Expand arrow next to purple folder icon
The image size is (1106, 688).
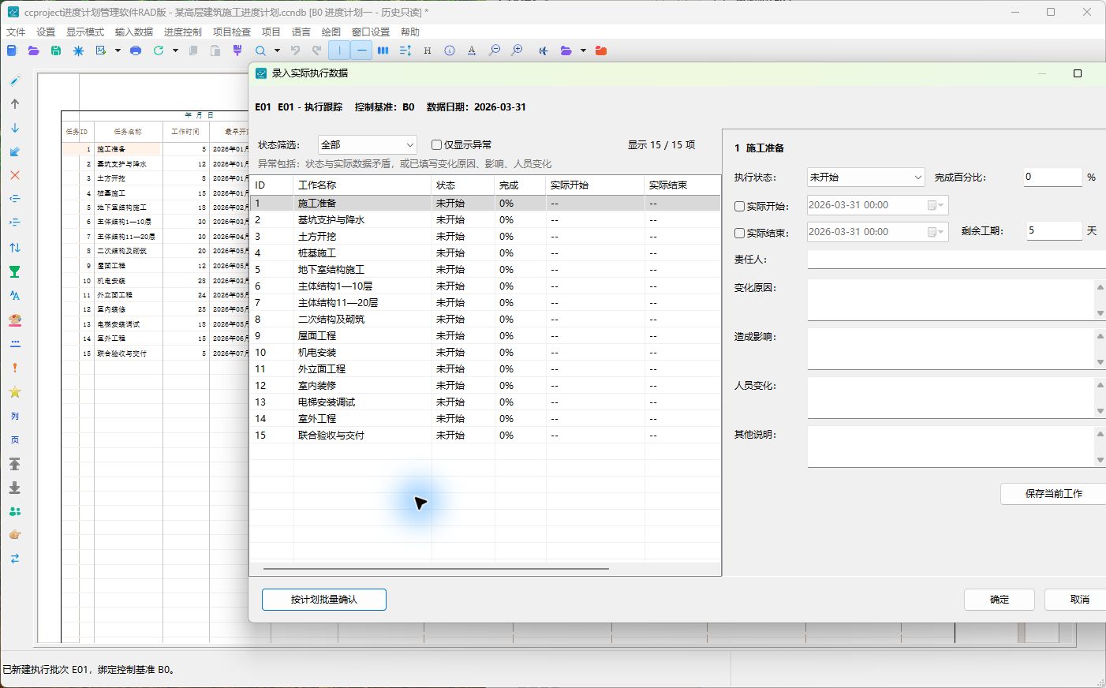point(583,50)
